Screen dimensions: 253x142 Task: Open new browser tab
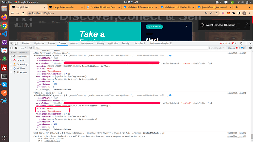(236, 7)
